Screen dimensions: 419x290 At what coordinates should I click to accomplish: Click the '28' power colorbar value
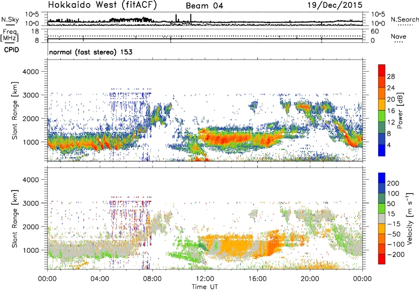[x=391, y=76]
